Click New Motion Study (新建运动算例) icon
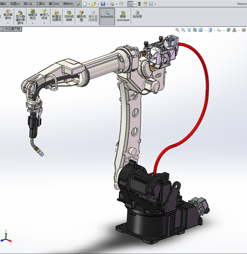Viewport: 247px width, 254px height. click(57, 16)
